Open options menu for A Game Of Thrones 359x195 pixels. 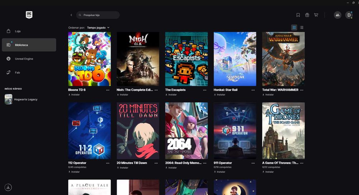click(x=302, y=163)
